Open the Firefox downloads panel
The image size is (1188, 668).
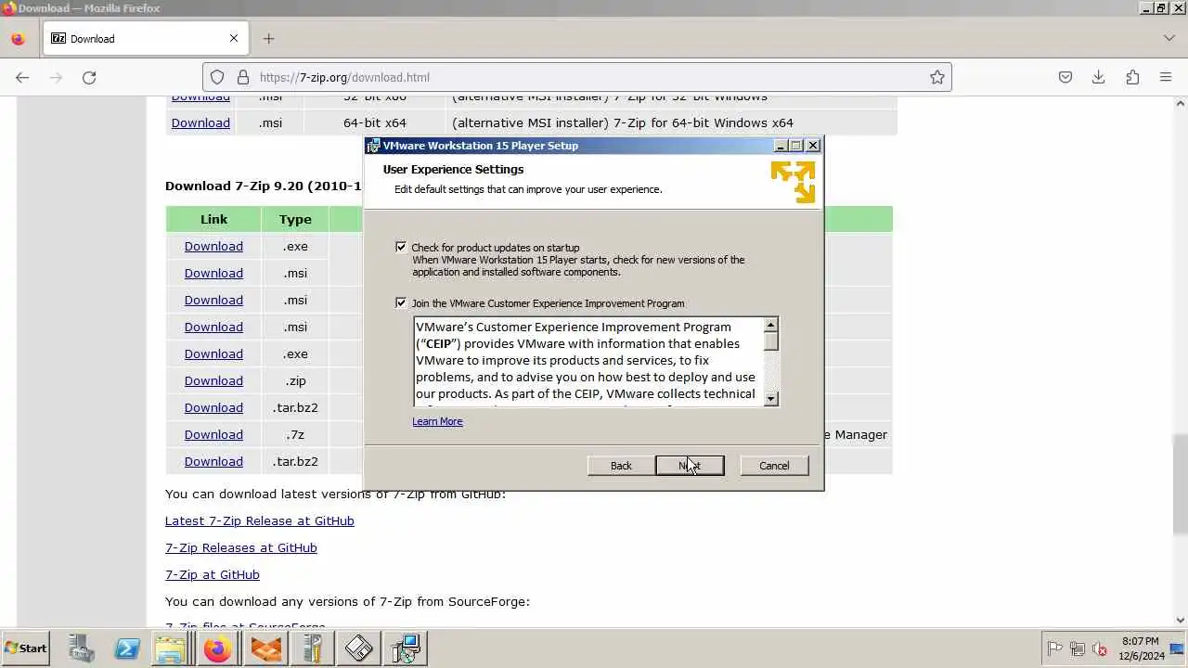[1098, 77]
